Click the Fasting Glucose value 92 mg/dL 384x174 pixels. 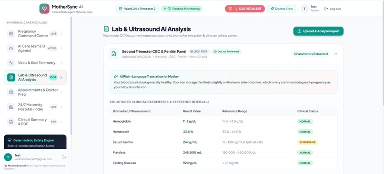[190, 163]
